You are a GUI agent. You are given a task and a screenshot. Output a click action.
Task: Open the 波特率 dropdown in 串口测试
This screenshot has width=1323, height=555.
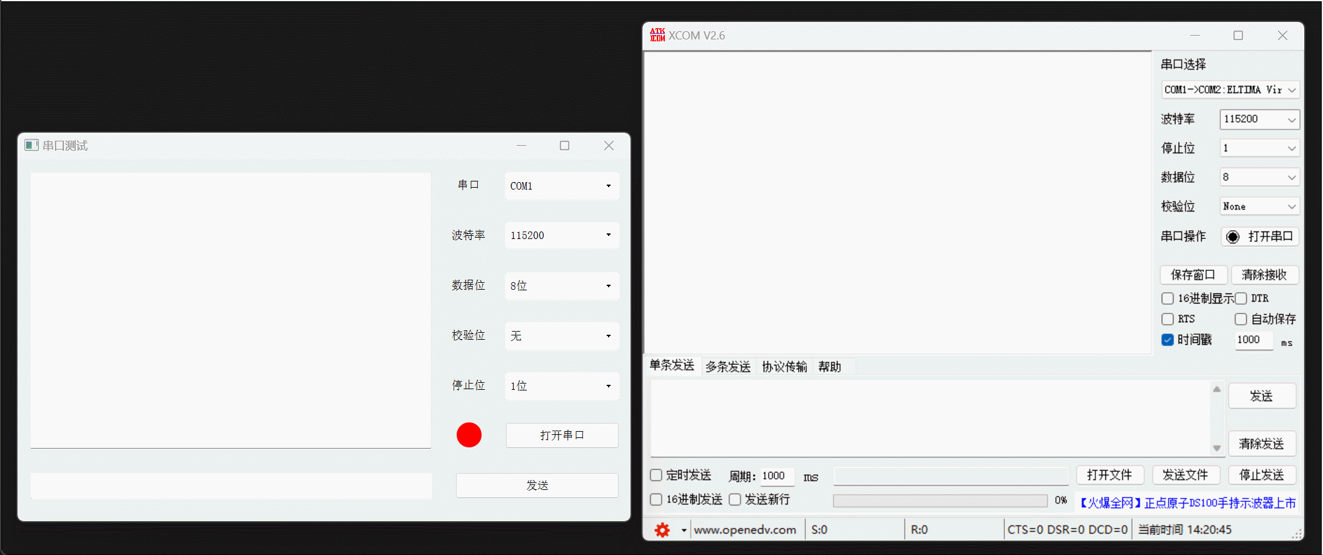coord(562,235)
